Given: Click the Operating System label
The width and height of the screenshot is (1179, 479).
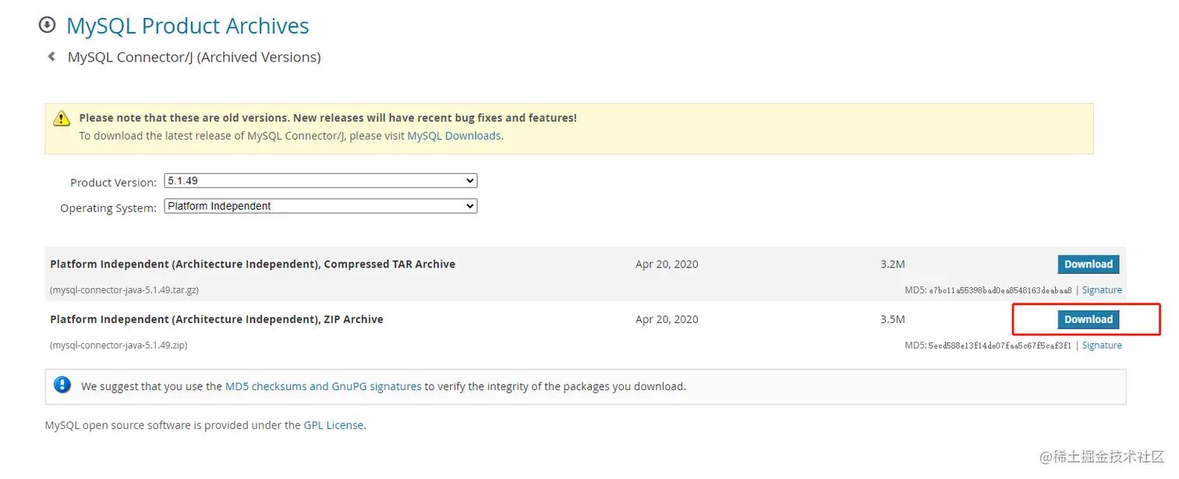Looking at the screenshot, I should [x=108, y=208].
